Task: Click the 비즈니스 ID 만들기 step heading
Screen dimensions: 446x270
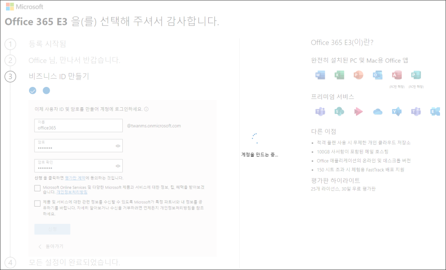Action: [x=59, y=76]
